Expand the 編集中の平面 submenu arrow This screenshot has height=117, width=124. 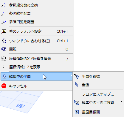(x=71, y=76)
